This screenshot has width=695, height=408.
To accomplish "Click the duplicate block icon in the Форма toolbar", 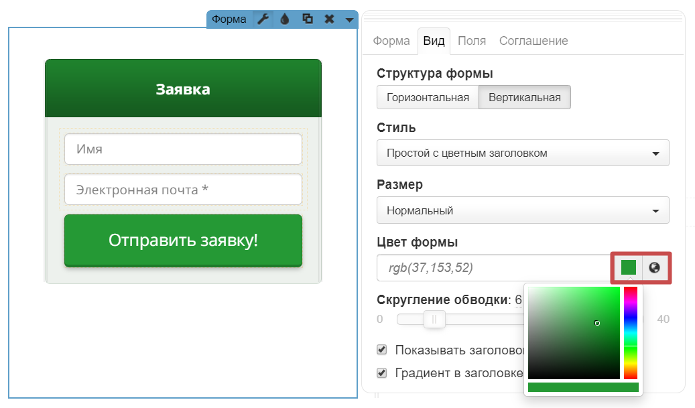I will pos(308,19).
